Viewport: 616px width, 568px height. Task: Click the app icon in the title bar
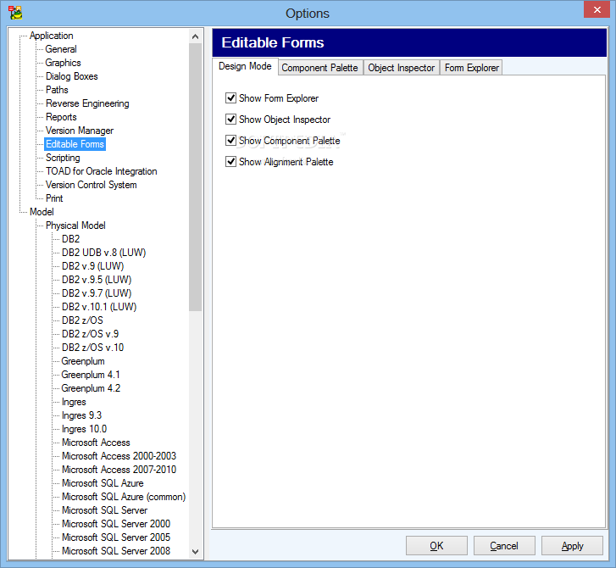[x=15, y=13]
